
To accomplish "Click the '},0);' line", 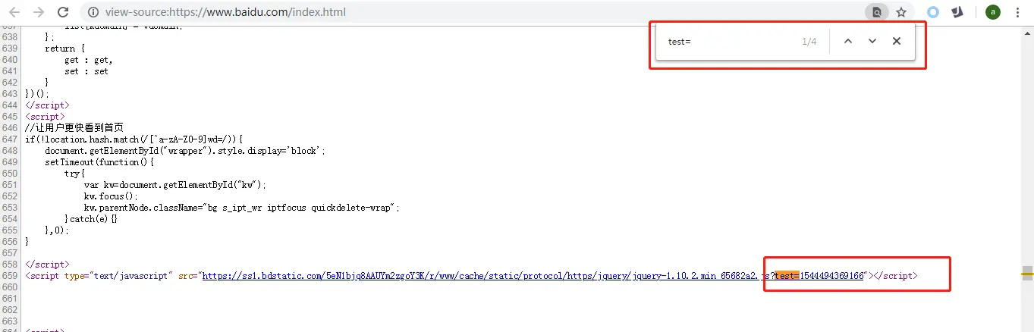I will tap(57, 230).
